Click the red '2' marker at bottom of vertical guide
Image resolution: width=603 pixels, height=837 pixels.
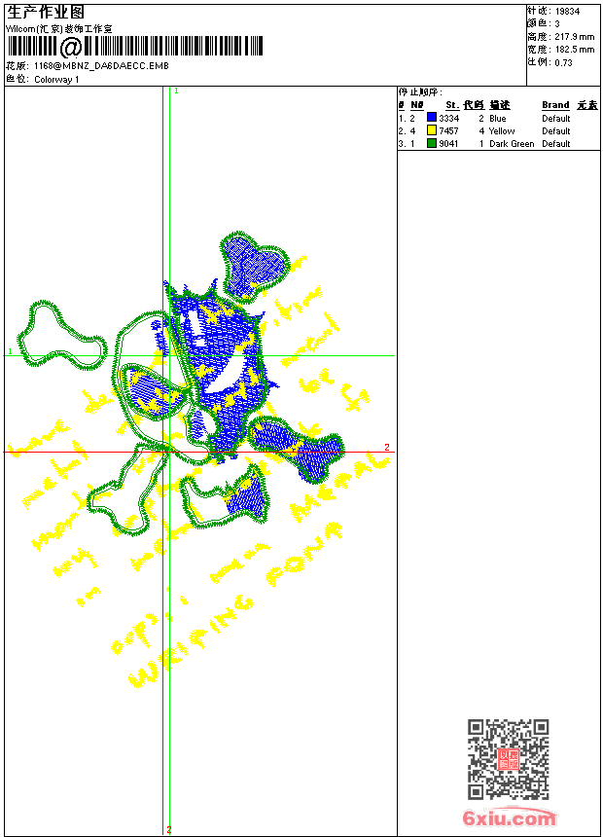point(169,829)
